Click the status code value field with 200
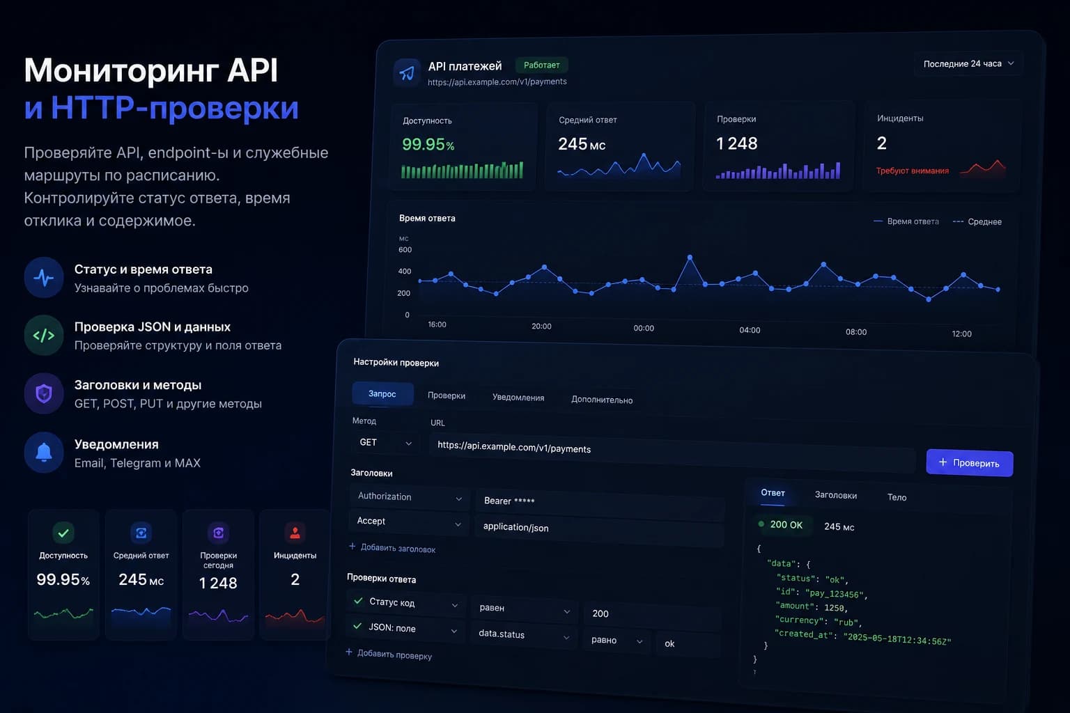Viewport: 1070px width, 713px height. pyautogui.click(x=653, y=616)
